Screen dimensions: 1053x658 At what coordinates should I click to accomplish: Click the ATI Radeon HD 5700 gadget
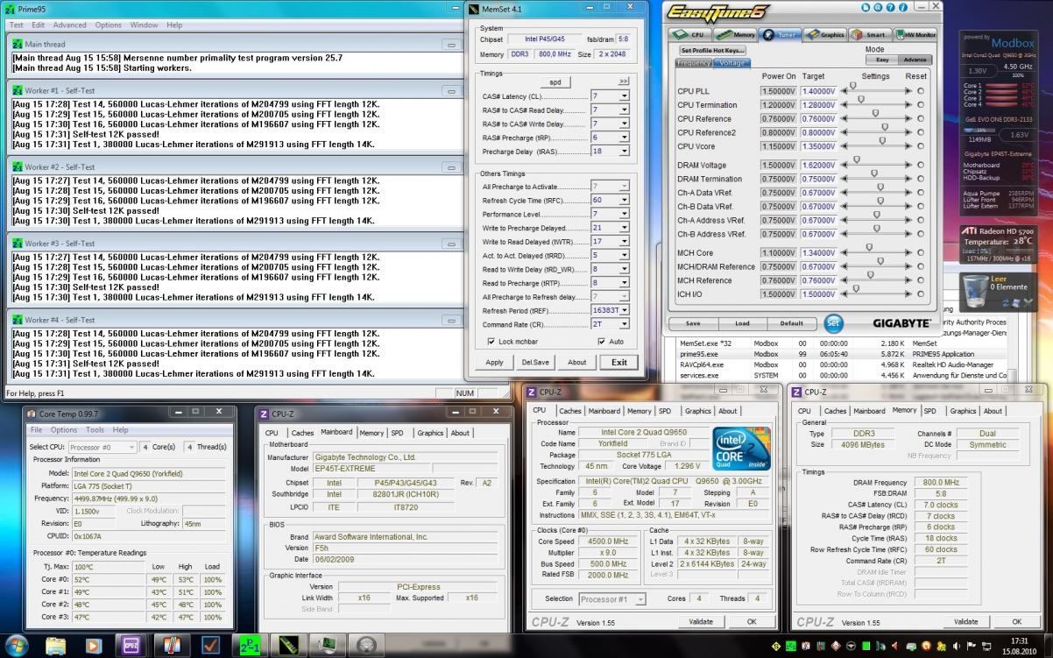click(999, 245)
